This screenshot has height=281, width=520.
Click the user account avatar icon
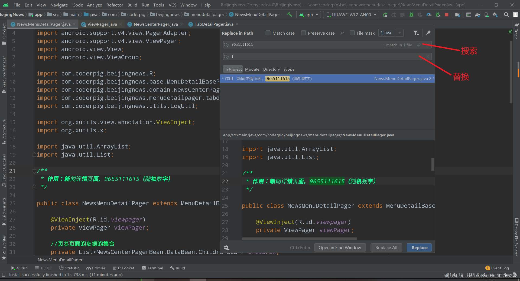click(x=516, y=15)
